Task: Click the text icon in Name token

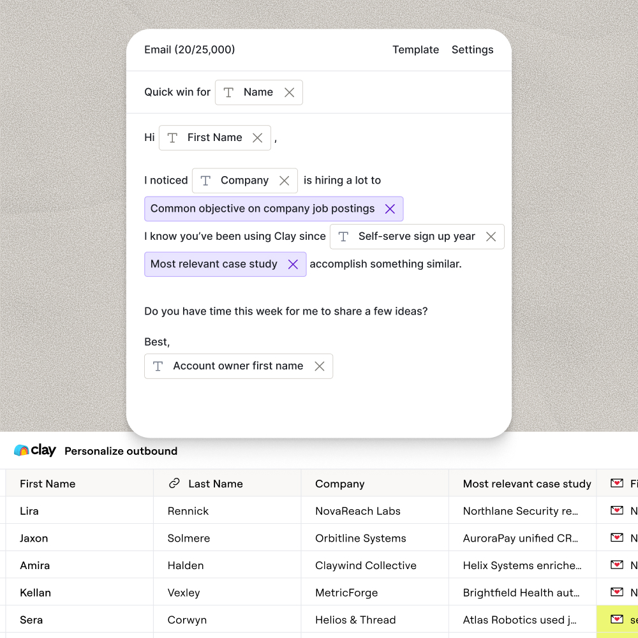Action: pos(228,93)
